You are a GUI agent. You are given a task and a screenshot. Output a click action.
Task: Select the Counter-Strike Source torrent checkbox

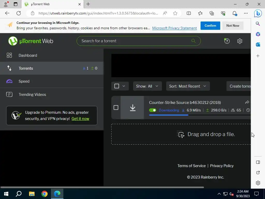pyautogui.click(x=116, y=108)
